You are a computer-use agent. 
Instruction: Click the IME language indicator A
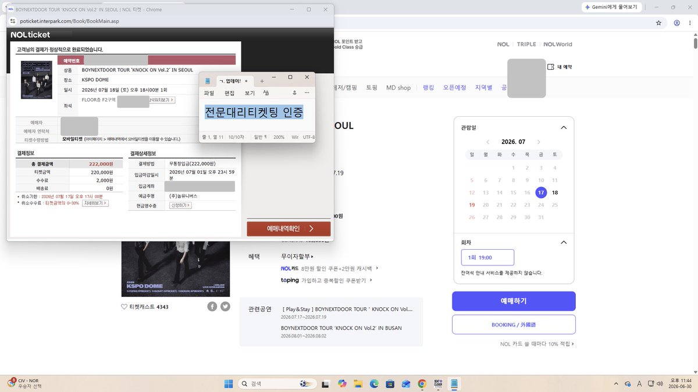[640, 383]
